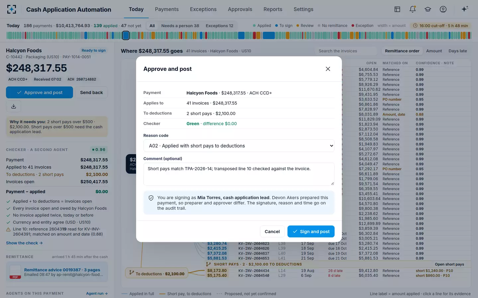Open the Payments tab

(167, 9)
